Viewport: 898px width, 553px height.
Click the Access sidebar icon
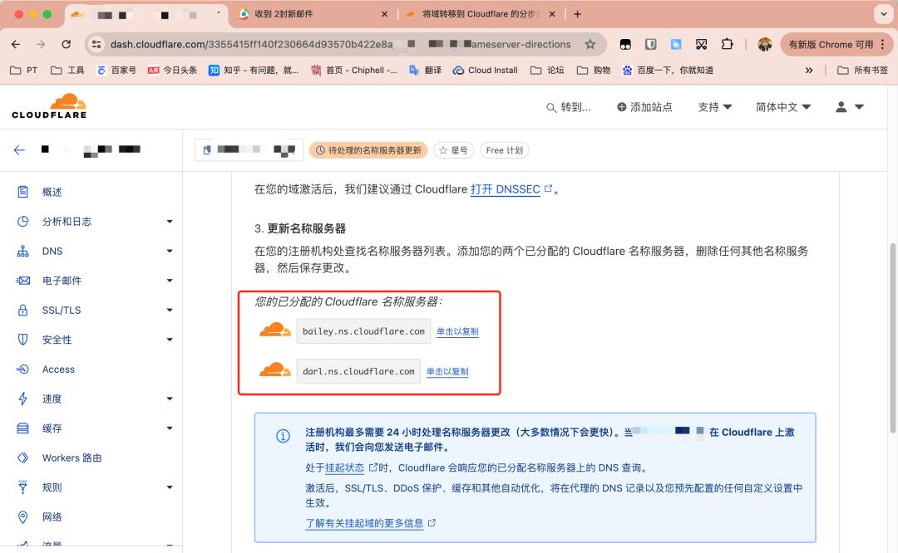pyautogui.click(x=23, y=369)
